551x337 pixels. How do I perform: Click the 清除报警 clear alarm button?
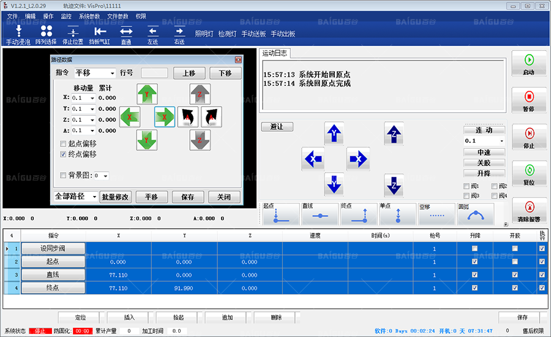(529, 211)
